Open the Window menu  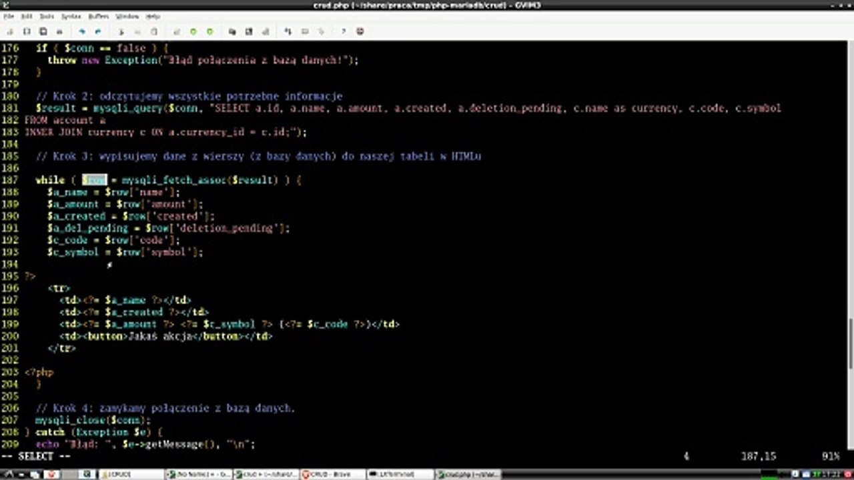(x=127, y=16)
